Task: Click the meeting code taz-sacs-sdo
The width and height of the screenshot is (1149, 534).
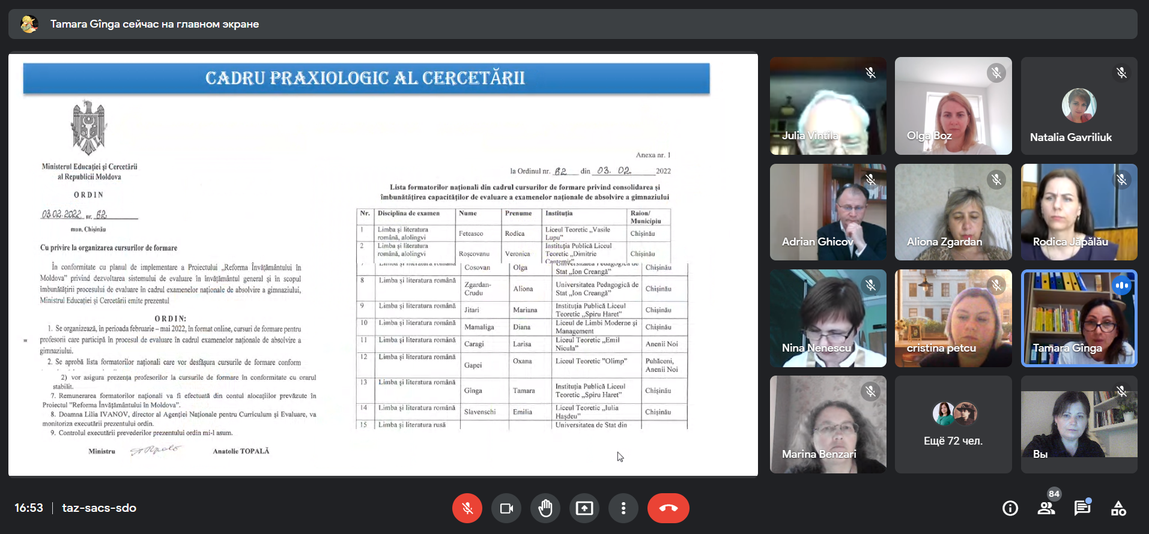Action: tap(99, 508)
